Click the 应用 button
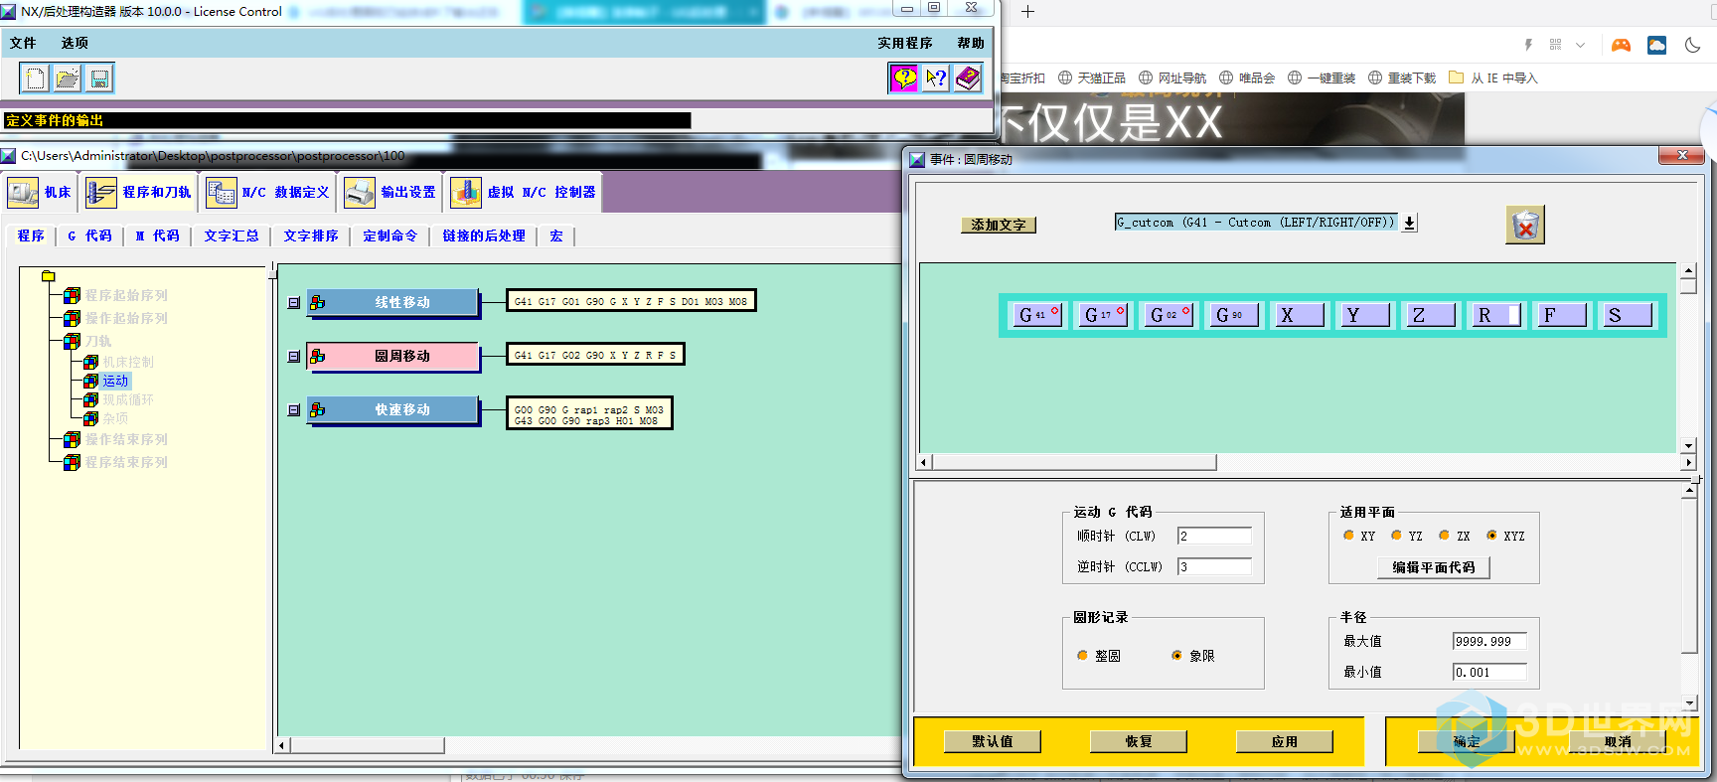1717x782 pixels. (1284, 741)
